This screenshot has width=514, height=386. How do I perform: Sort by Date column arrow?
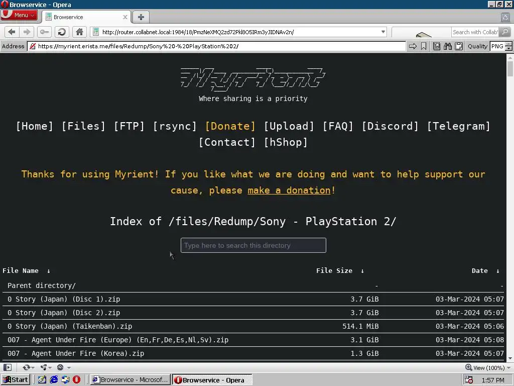(x=498, y=271)
